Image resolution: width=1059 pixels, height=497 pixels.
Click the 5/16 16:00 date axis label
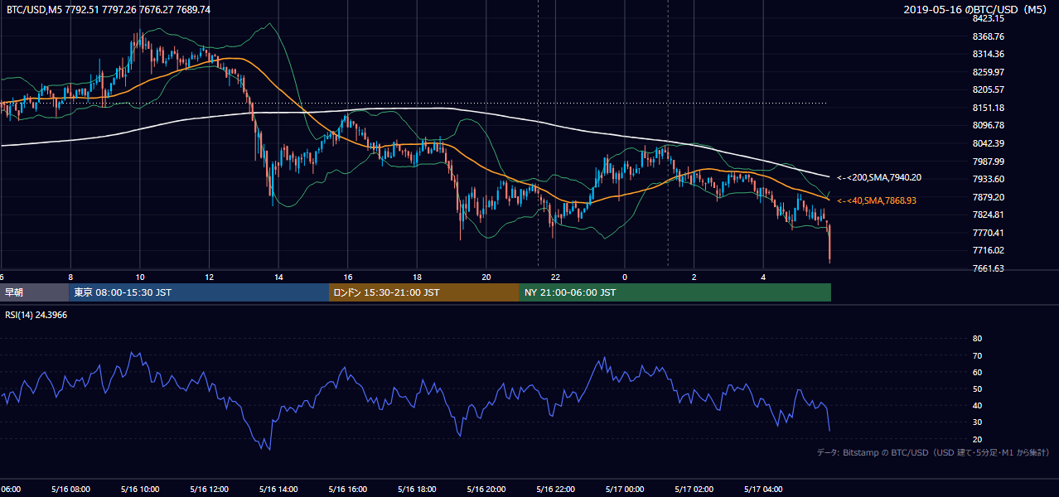347,489
